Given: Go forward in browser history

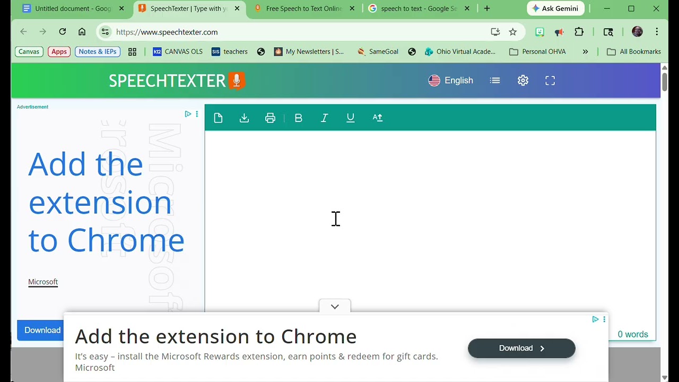Looking at the screenshot, I should (x=42, y=32).
